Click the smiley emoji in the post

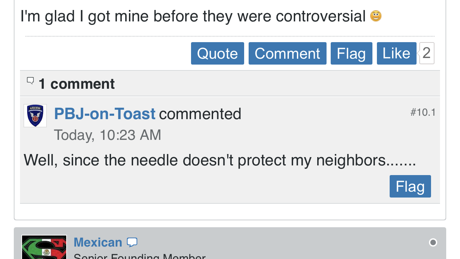click(376, 16)
